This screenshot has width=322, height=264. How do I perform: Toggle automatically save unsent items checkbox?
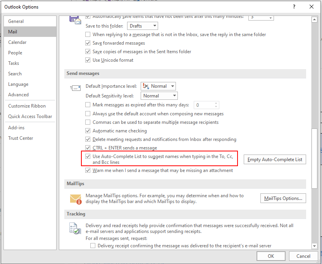[88, 17]
